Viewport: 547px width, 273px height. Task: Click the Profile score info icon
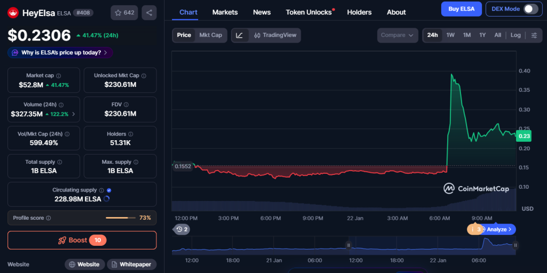pos(49,218)
